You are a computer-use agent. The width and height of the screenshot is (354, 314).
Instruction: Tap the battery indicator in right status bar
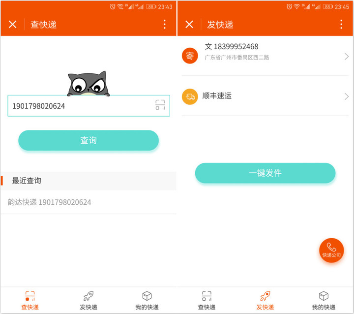(328, 7)
